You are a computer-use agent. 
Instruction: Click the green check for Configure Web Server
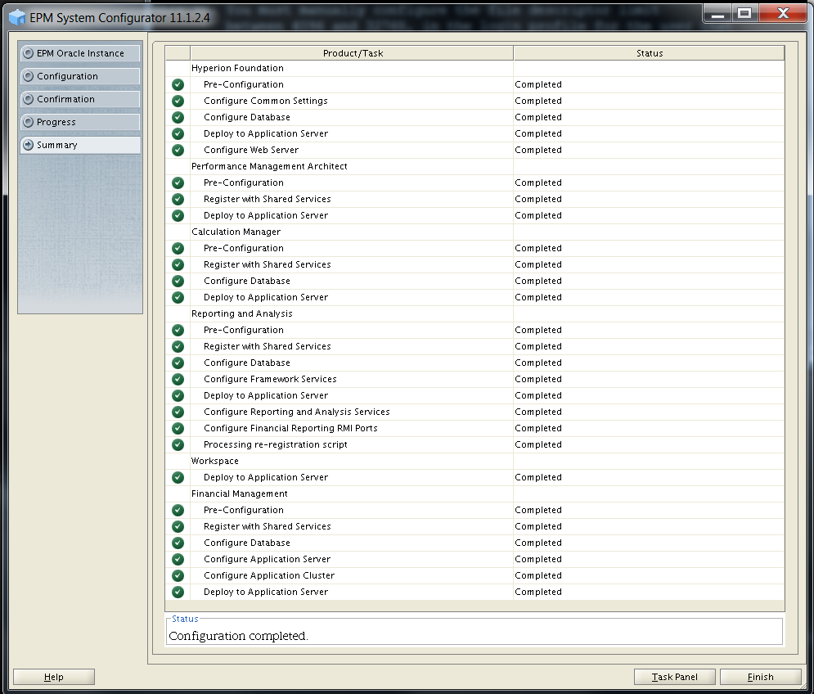[x=178, y=150]
